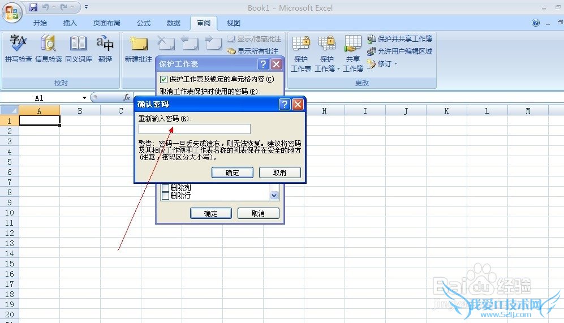Image resolution: width=564 pixels, height=323 pixels.
Task: Select row 20 header
Action: [10, 314]
